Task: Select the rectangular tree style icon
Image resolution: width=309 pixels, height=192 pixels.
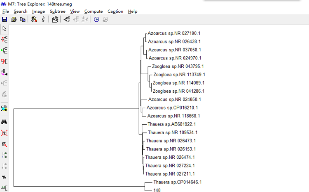Action: coord(67,19)
